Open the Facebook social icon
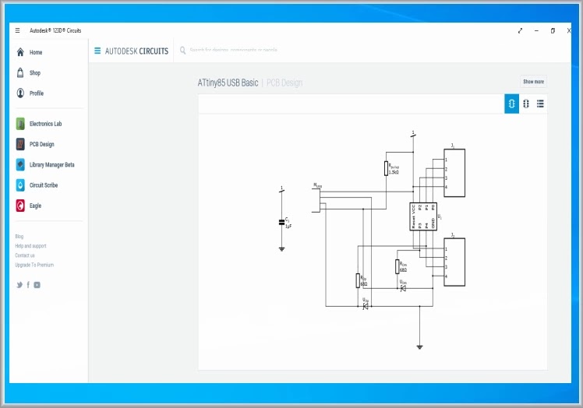This screenshot has width=583, height=408. click(x=28, y=285)
